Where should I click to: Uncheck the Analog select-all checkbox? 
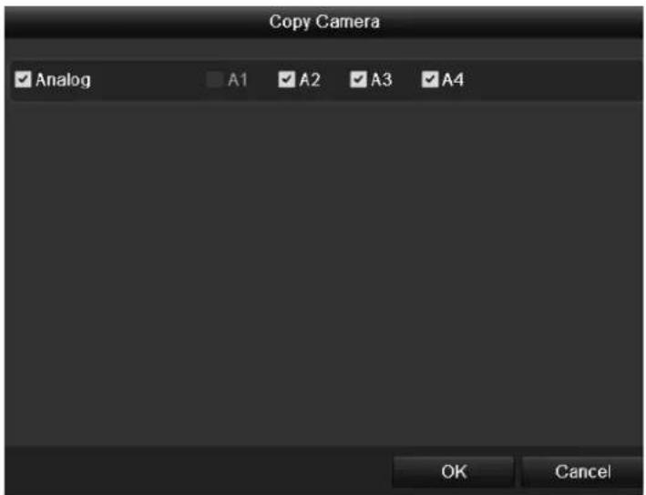click(x=23, y=79)
